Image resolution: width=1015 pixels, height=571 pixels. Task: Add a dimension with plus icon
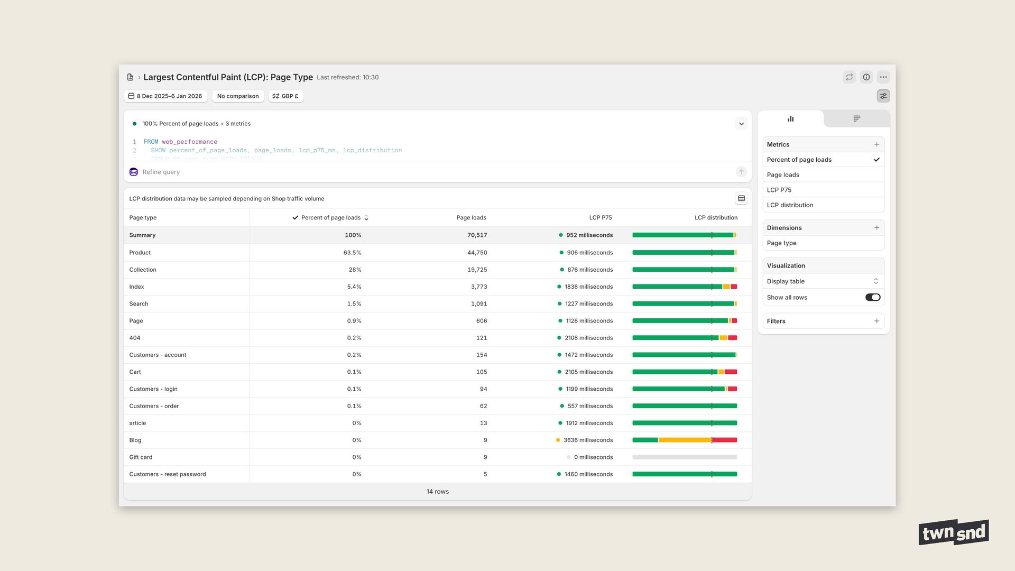[x=876, y=228]
